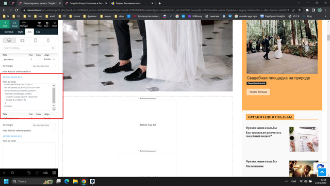
Task: Focus the Search settings field
Action: [29, 48]
